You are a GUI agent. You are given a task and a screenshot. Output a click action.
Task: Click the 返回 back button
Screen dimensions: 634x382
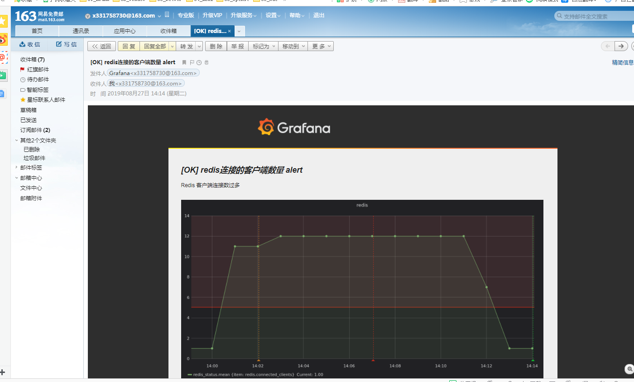click(x=101, y=46)
